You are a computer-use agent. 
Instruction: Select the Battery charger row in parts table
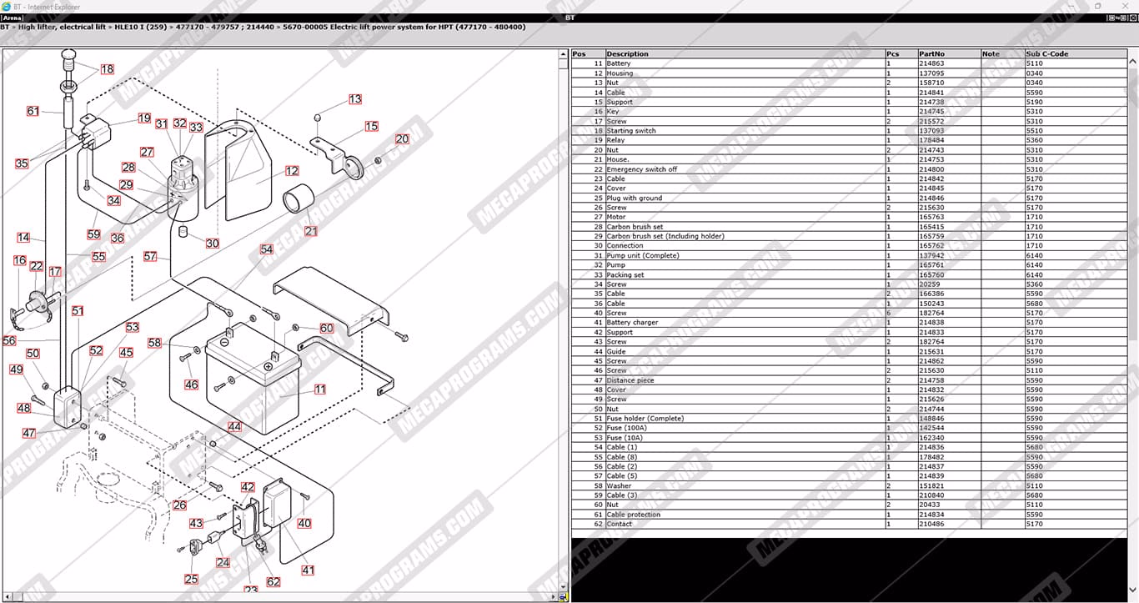tap(632, 323)
